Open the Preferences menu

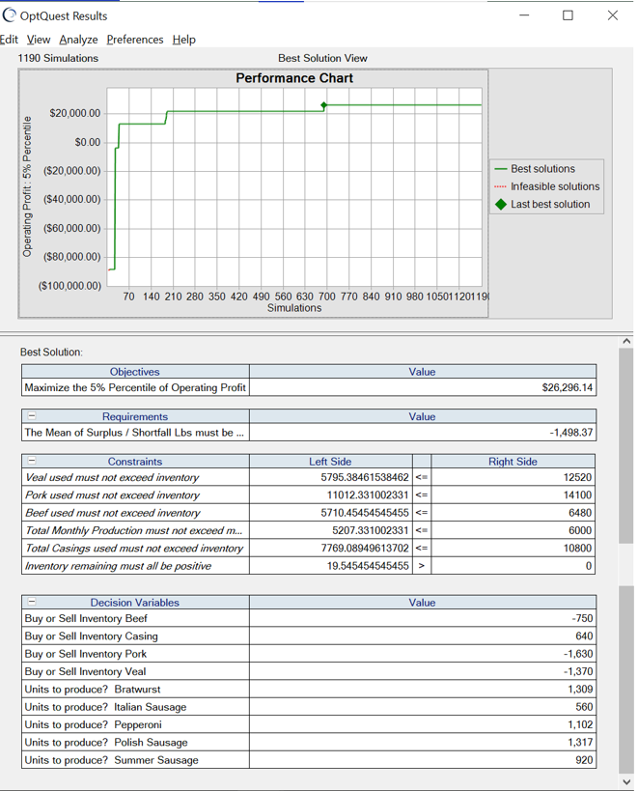pyautogui.click(x=135, y=40)
